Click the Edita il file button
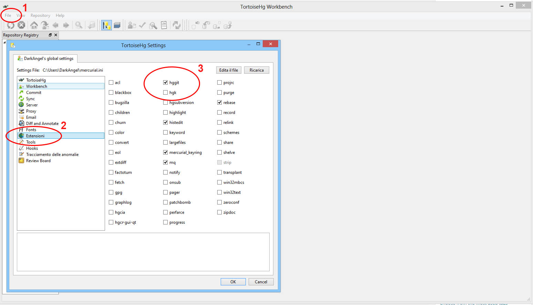This screenshot has width=533, height=305. coord(229,70)
